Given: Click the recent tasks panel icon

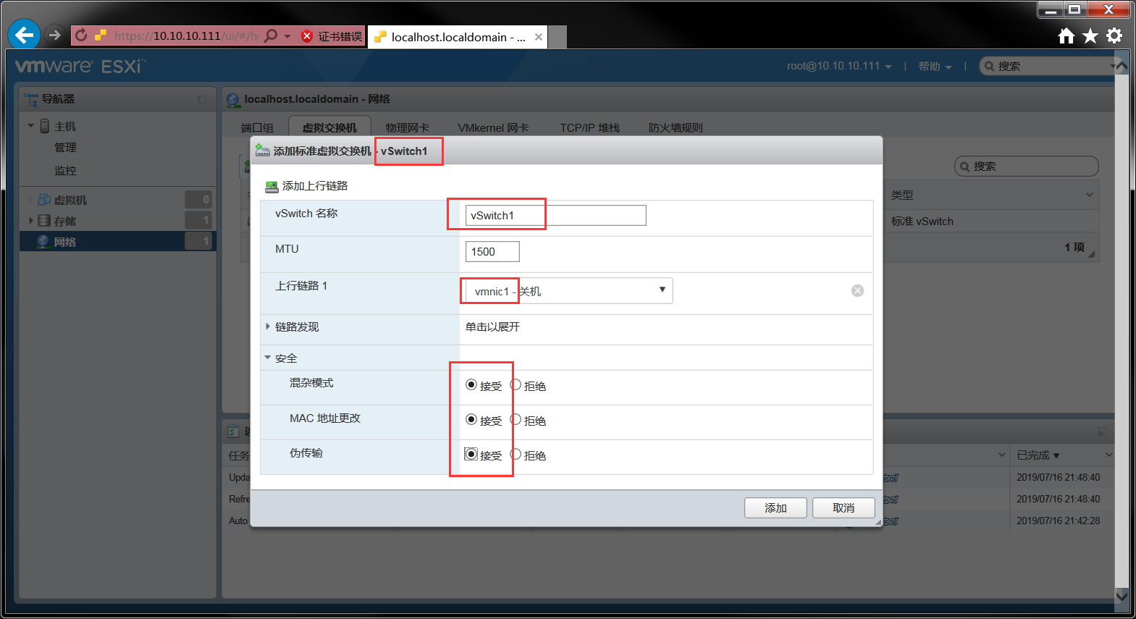Looking at the screenshot, I should (233, 431).
